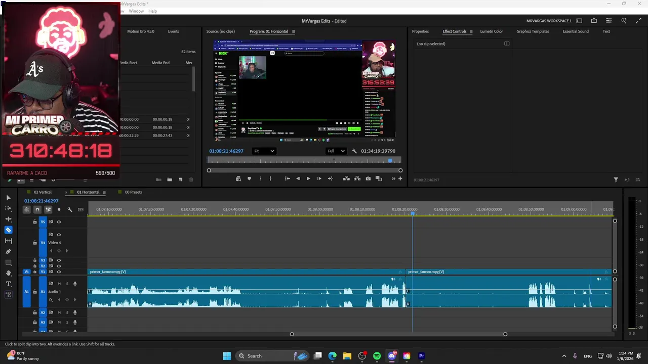Toggle Linked Selection in timeline header

[48, 209]
